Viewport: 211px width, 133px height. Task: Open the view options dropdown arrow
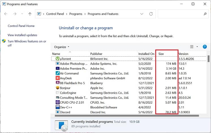pyautogui.click(x=197, y=47)
